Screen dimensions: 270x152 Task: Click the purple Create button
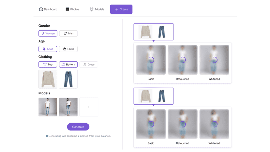pyautogui.click(x=121, y=9)
